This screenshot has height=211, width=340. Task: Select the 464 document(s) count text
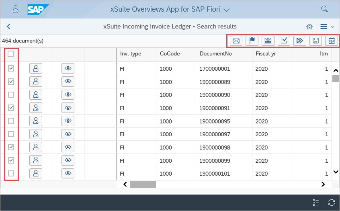[x=23, y=41]
